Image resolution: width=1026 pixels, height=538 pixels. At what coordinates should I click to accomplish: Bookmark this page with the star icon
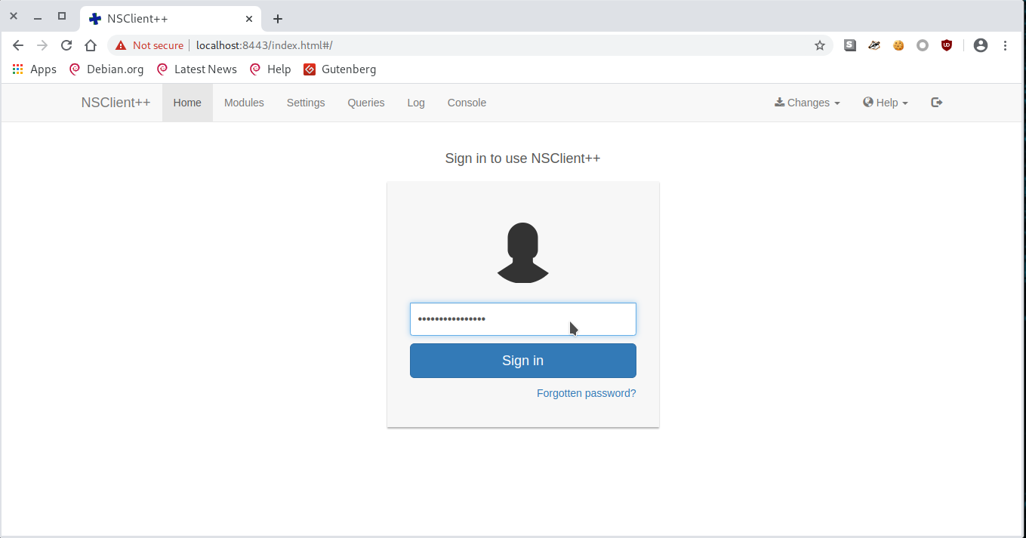[820, 45]
